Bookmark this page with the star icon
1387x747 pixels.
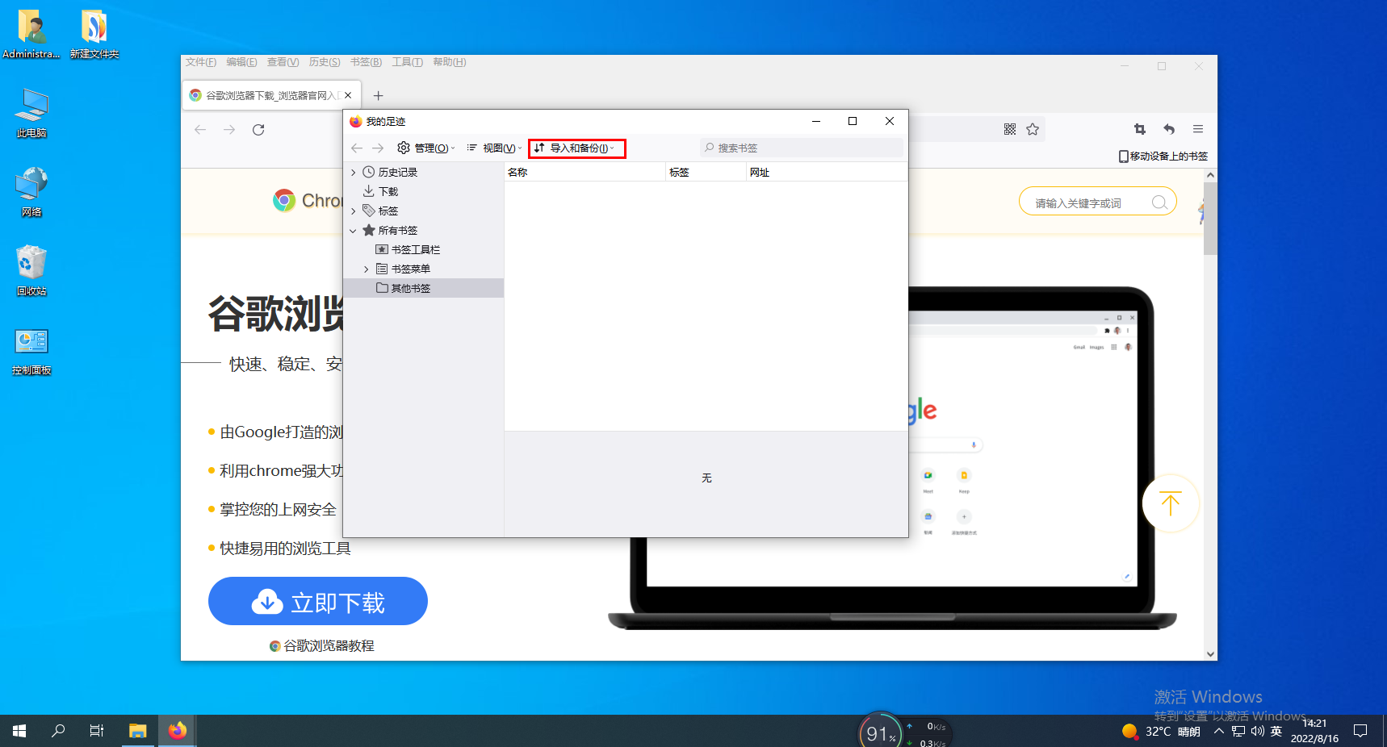1033,129
